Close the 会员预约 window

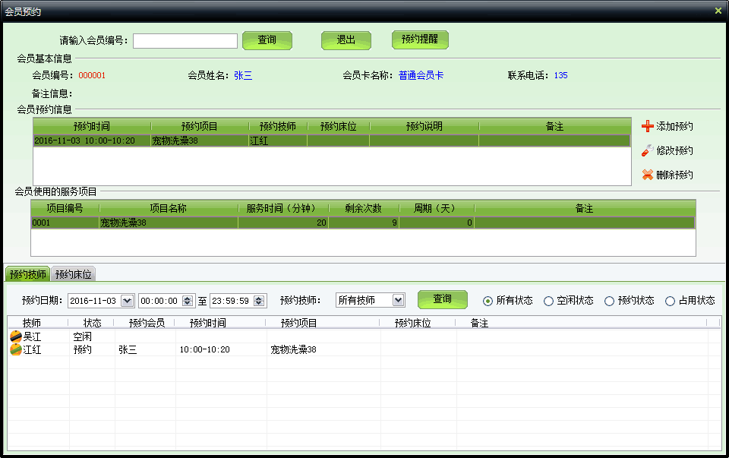[x=718, y=11]
